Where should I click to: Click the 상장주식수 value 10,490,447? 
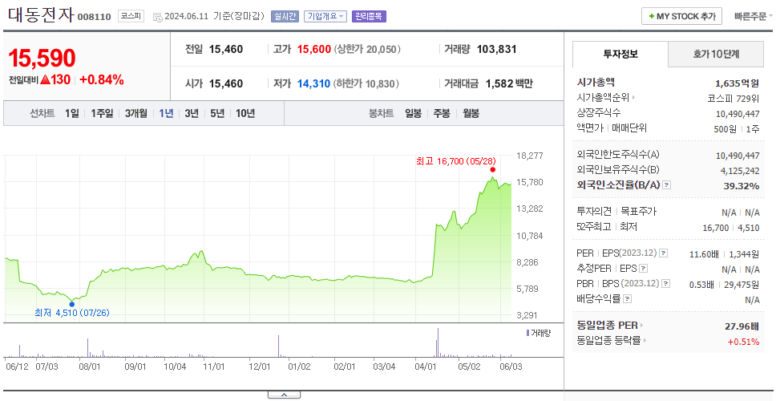click(738, 114)
